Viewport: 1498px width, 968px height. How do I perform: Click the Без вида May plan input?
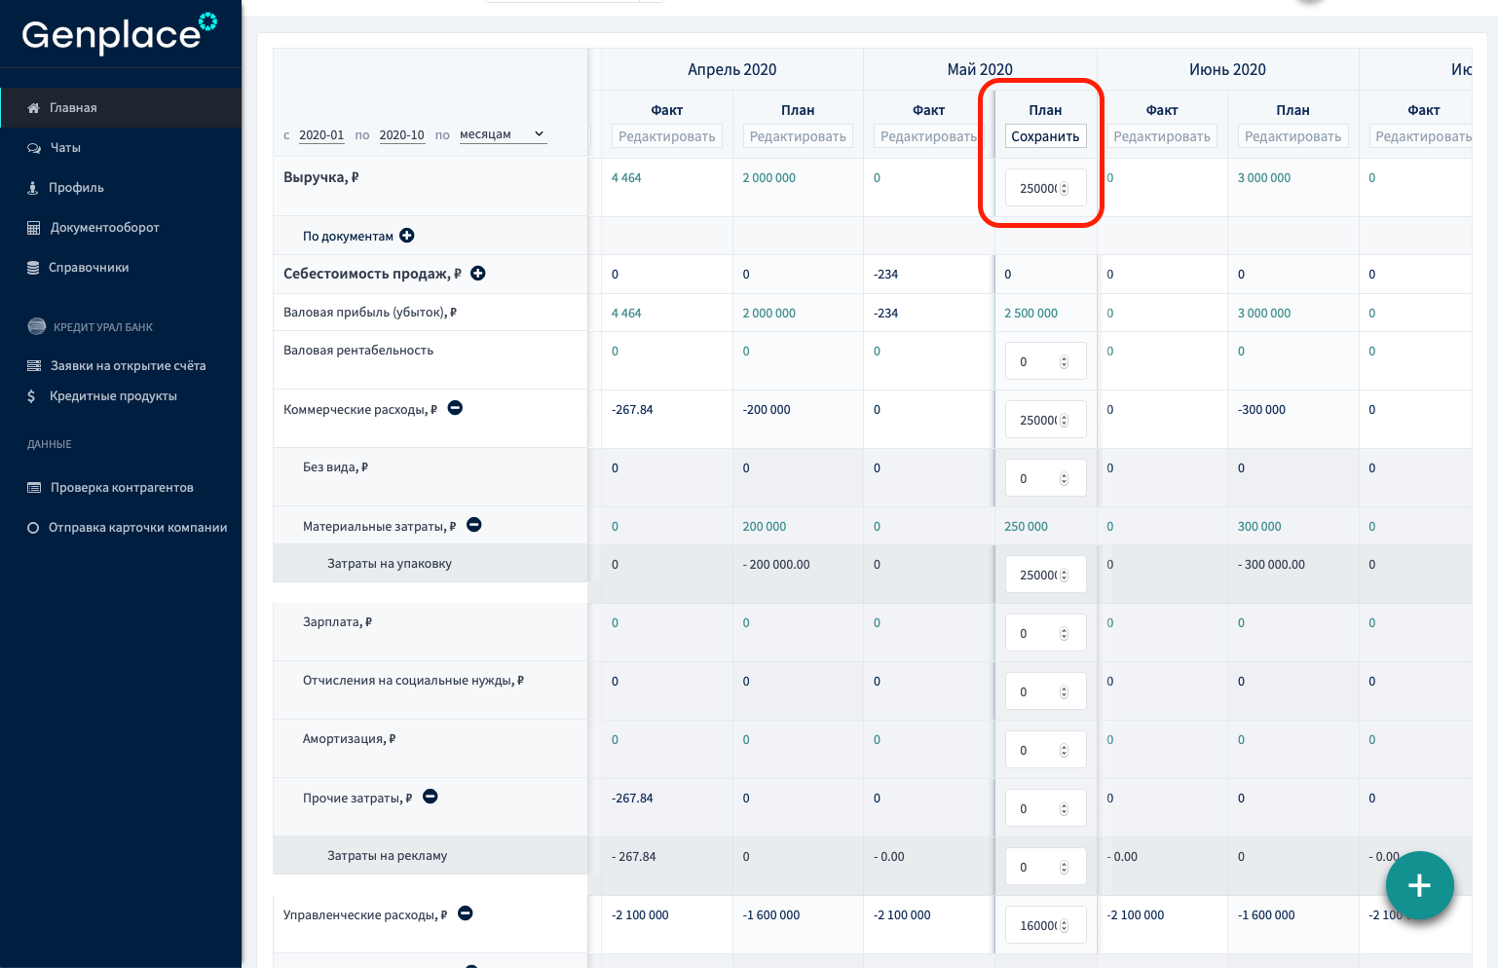pos(1045,478)
